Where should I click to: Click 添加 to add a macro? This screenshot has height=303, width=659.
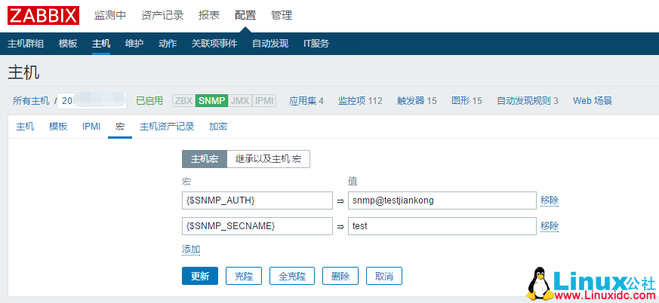pyautogui.click(x=191, y=249)
